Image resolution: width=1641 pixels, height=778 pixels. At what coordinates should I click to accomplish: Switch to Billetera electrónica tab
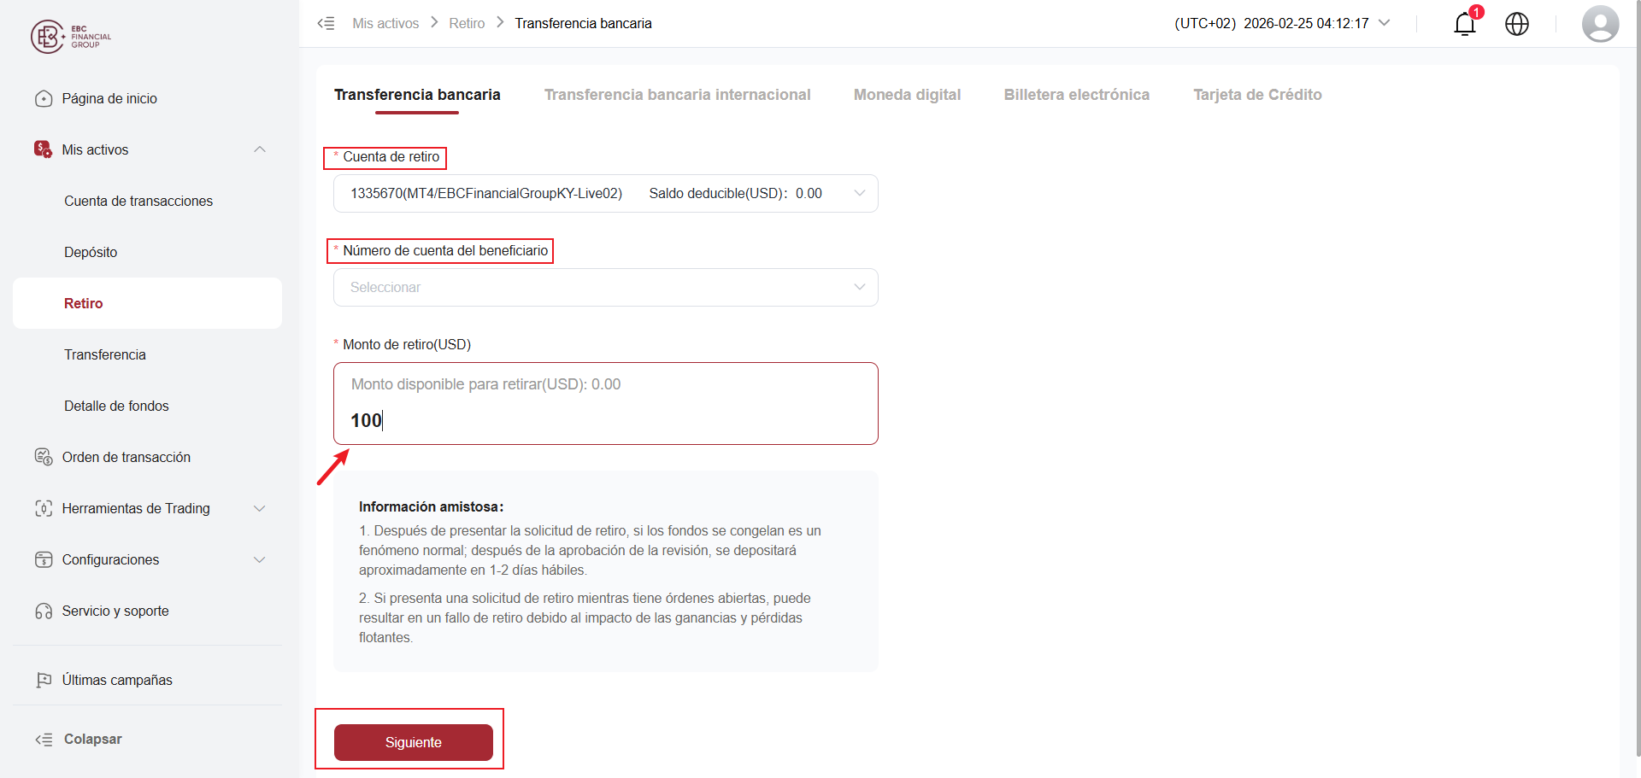(x=1076, y=95)
